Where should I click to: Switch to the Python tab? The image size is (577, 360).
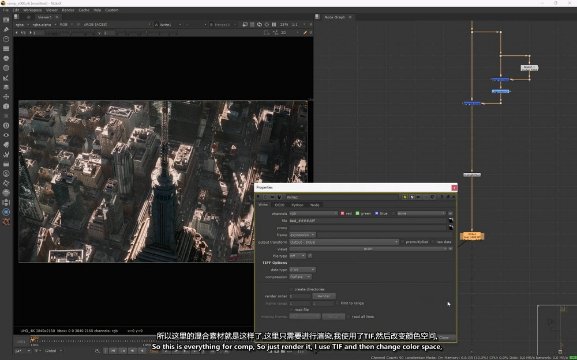(297, 205)
